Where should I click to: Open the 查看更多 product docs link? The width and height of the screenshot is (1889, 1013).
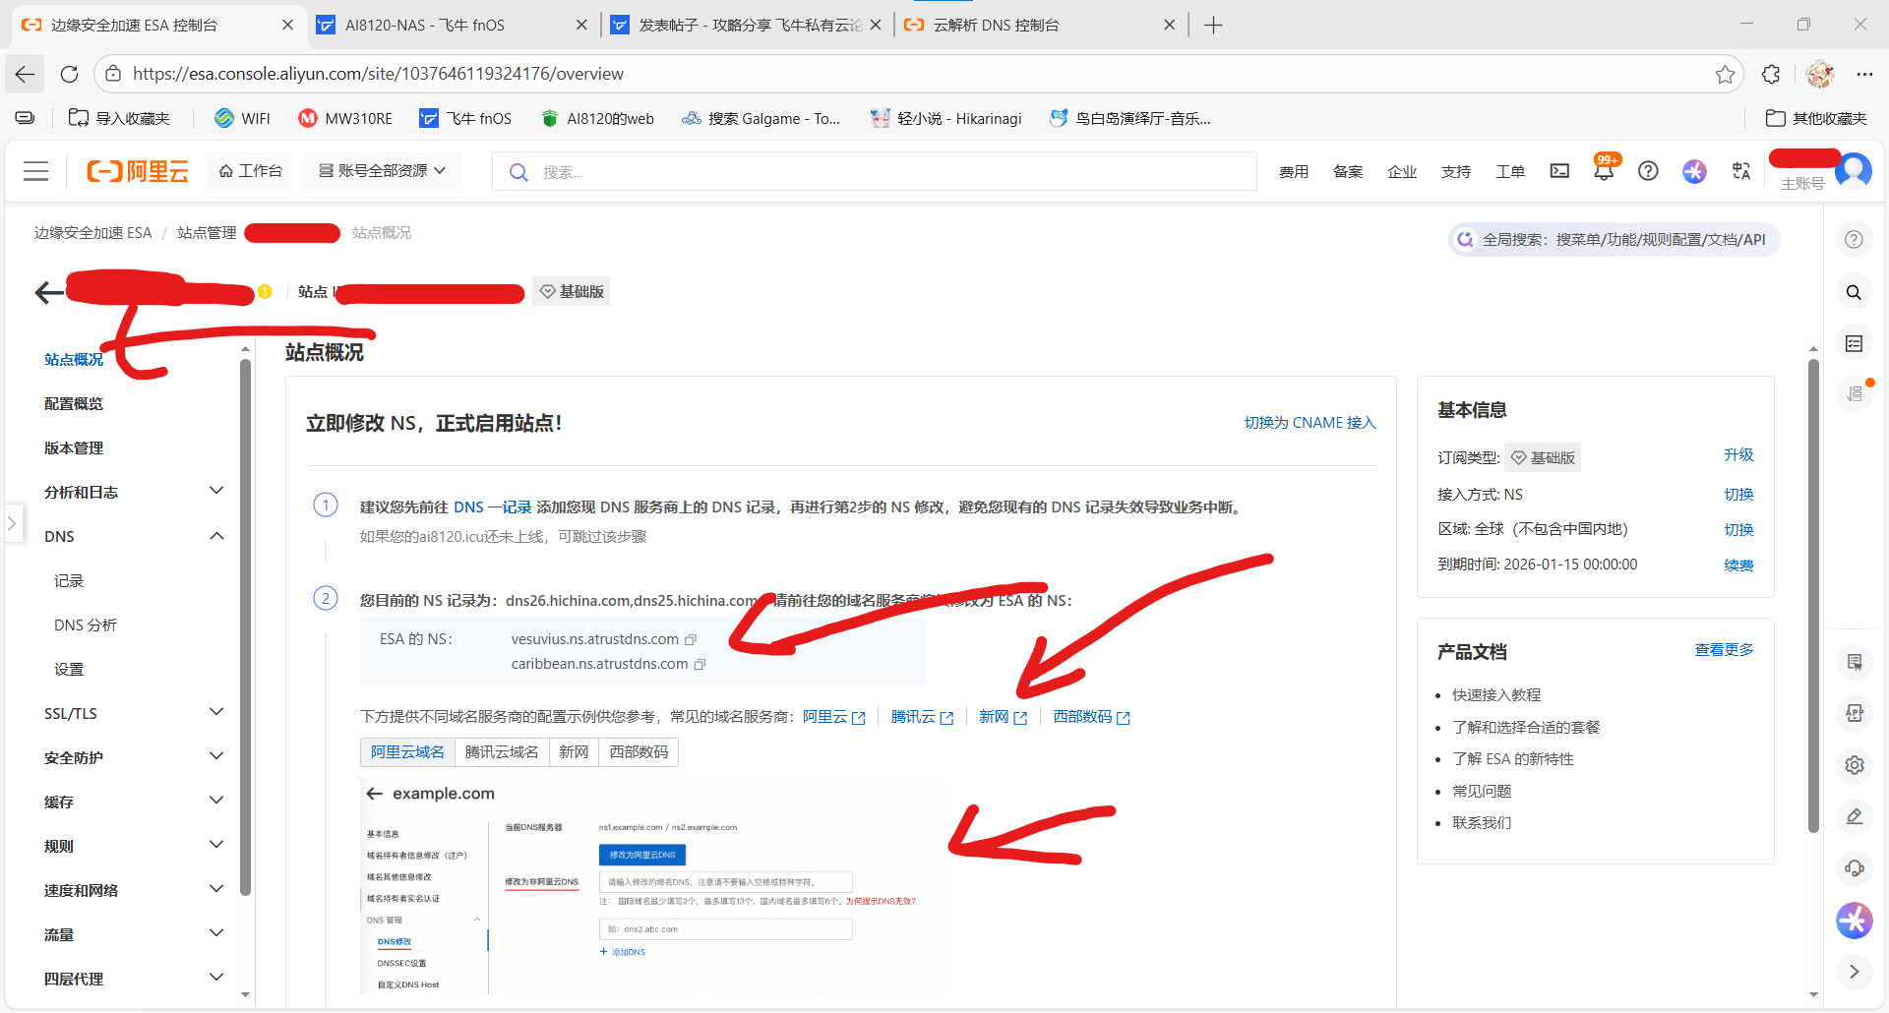pos(1724,650)
